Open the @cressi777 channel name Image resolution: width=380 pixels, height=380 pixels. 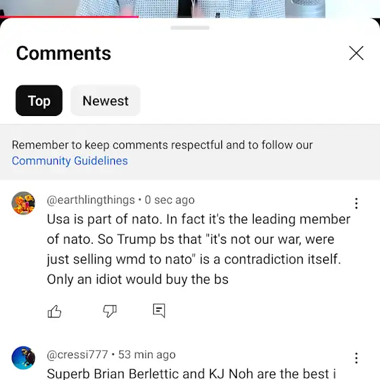[x=77, y=355]
